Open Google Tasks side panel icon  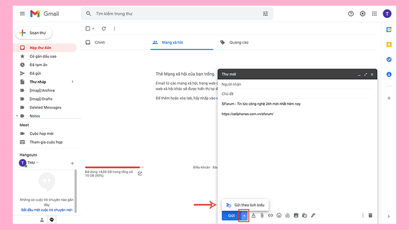point(389,59)
